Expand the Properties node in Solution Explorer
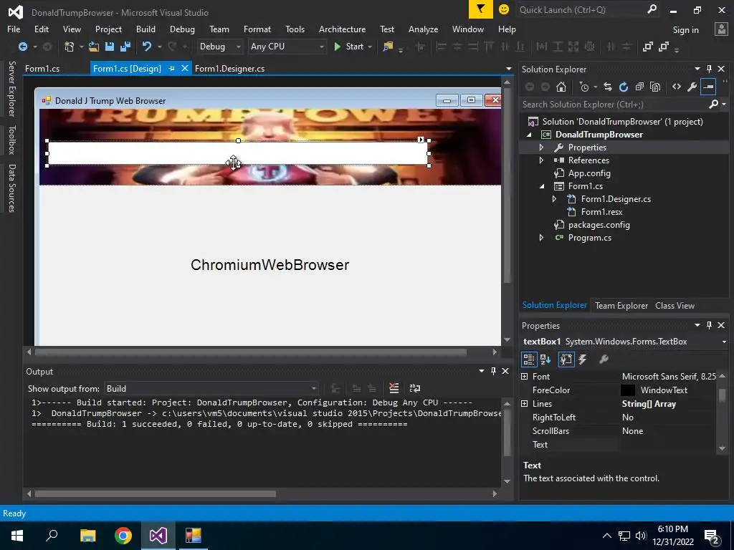734x550 pixels. pyautogui.click(x=542, y=148)
